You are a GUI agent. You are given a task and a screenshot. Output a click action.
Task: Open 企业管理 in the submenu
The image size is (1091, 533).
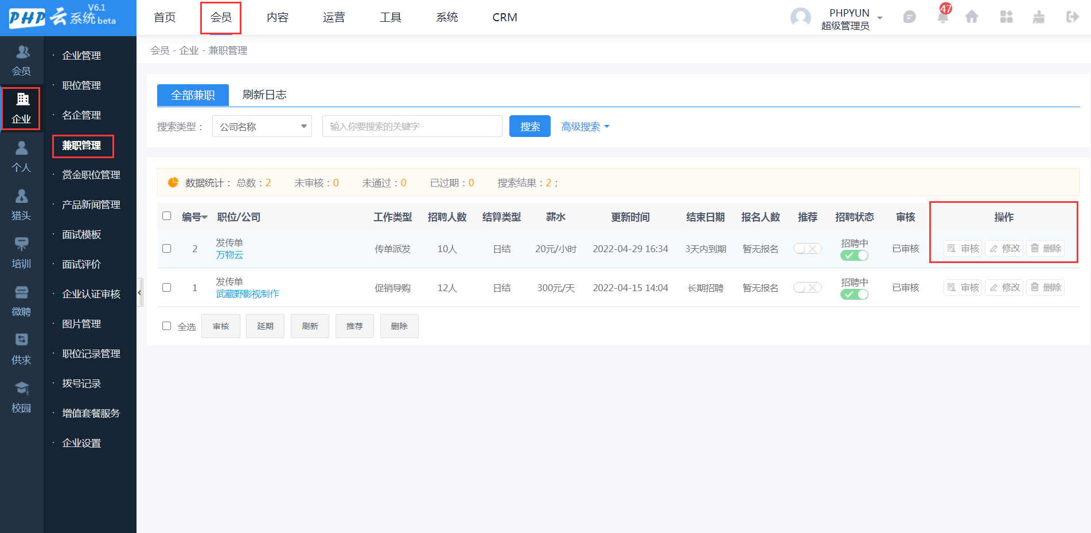[x=81, y=56]
